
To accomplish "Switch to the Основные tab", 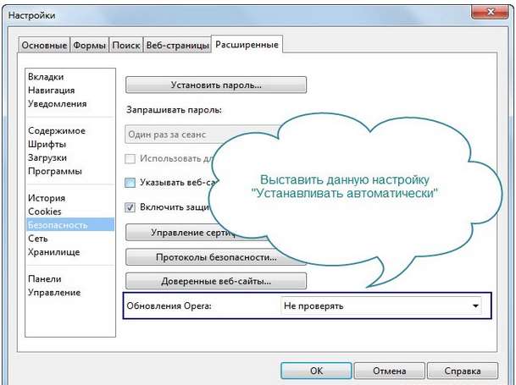I will tap(42, 45).
